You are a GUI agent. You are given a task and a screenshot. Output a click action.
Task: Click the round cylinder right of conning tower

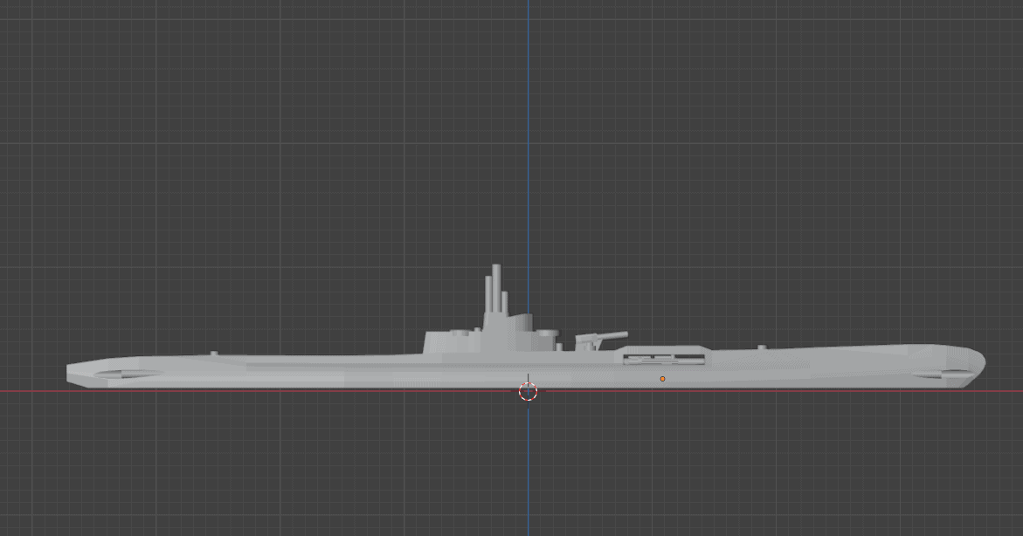pos(546,333)
